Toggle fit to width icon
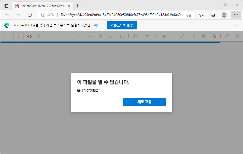The image size is (243, 154). 110,36
